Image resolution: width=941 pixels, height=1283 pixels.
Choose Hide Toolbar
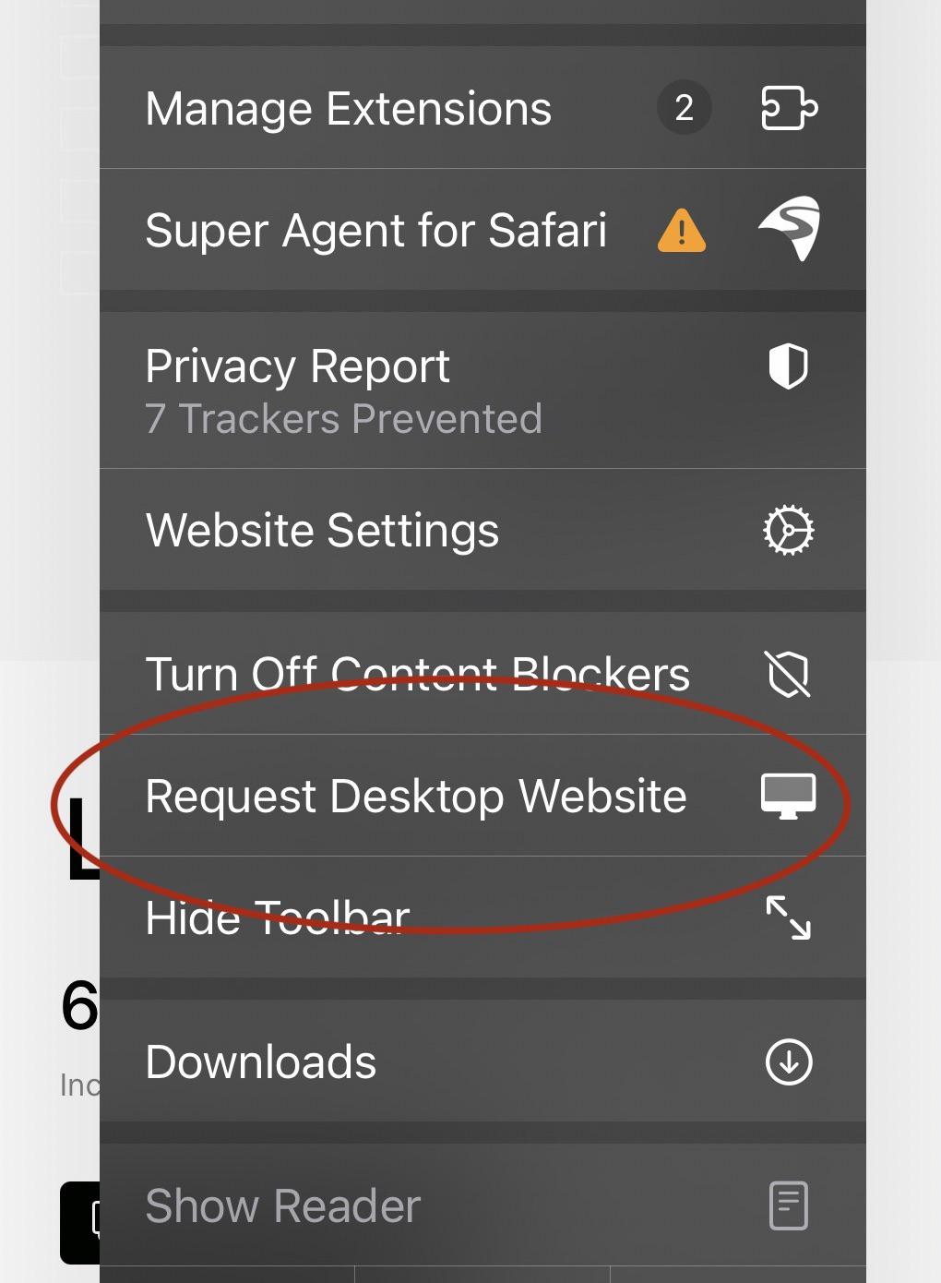pos(482,917)
